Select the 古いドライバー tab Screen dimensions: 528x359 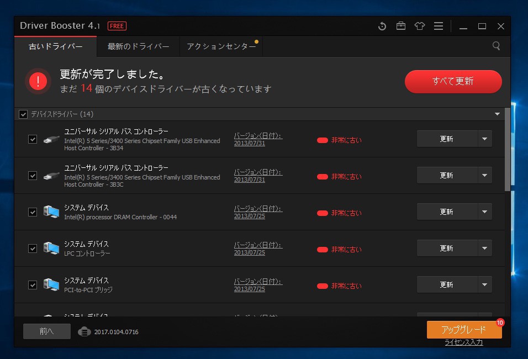pos(56,46)
